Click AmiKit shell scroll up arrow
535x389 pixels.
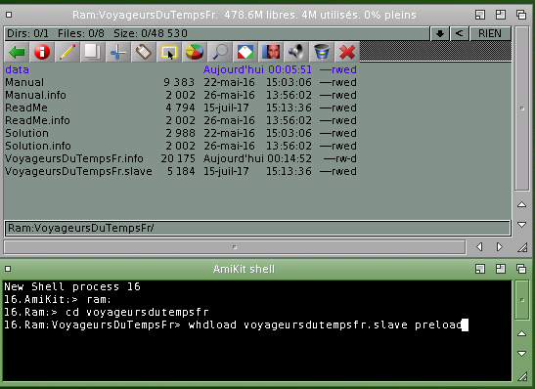[521, 333]
